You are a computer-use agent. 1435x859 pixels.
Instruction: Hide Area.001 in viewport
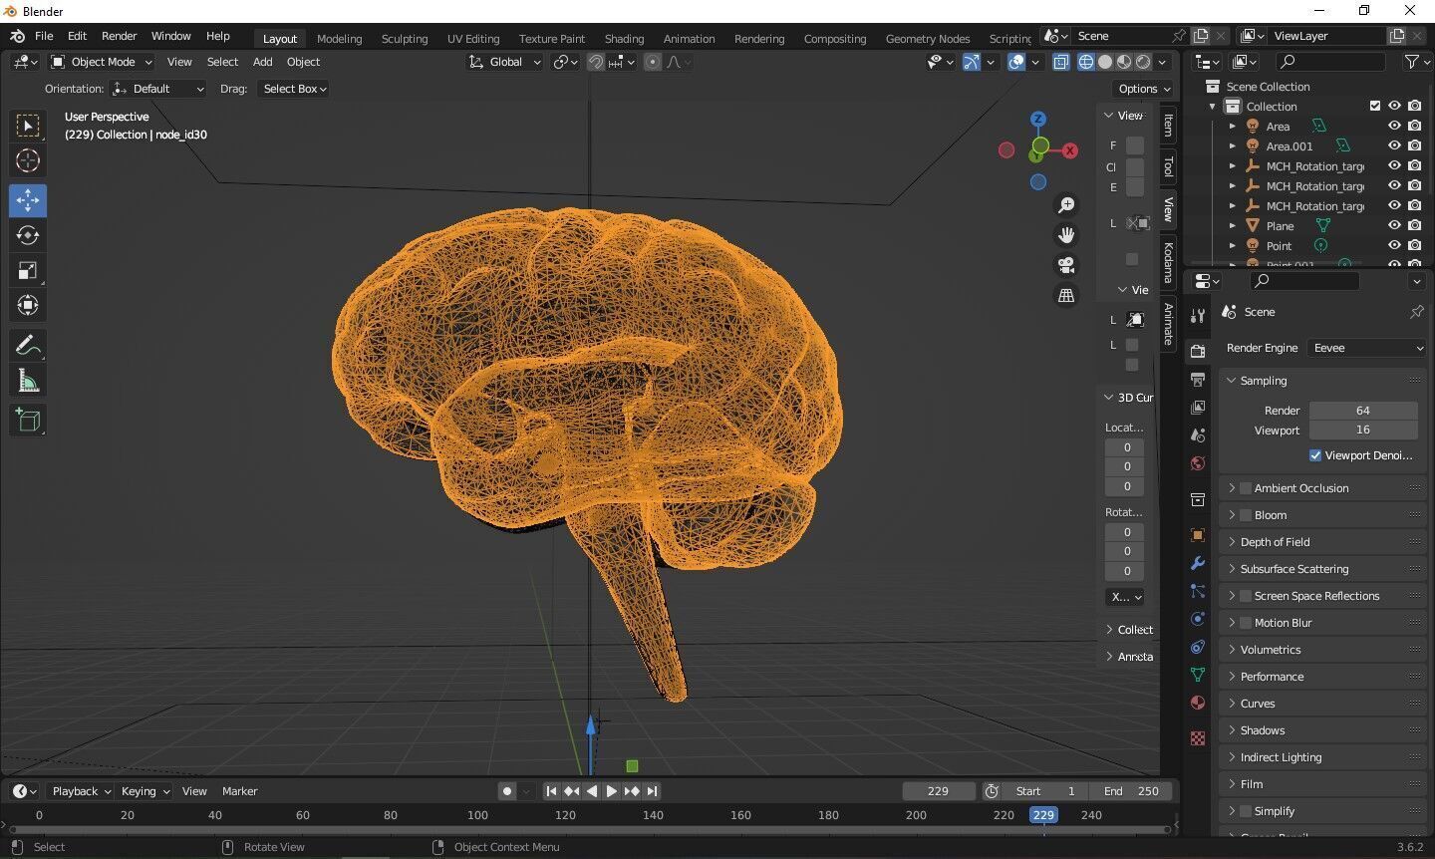point(1394,145)
